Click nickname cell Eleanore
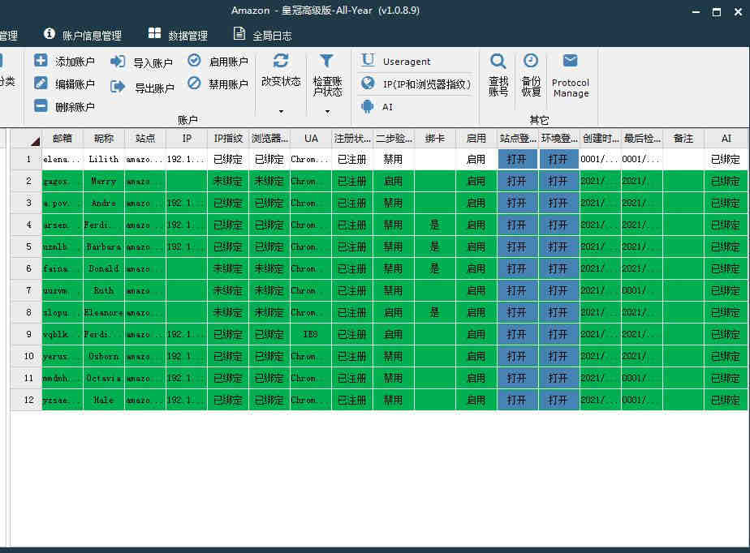Viewport: 750px width, 553px height. click(104, 313)
